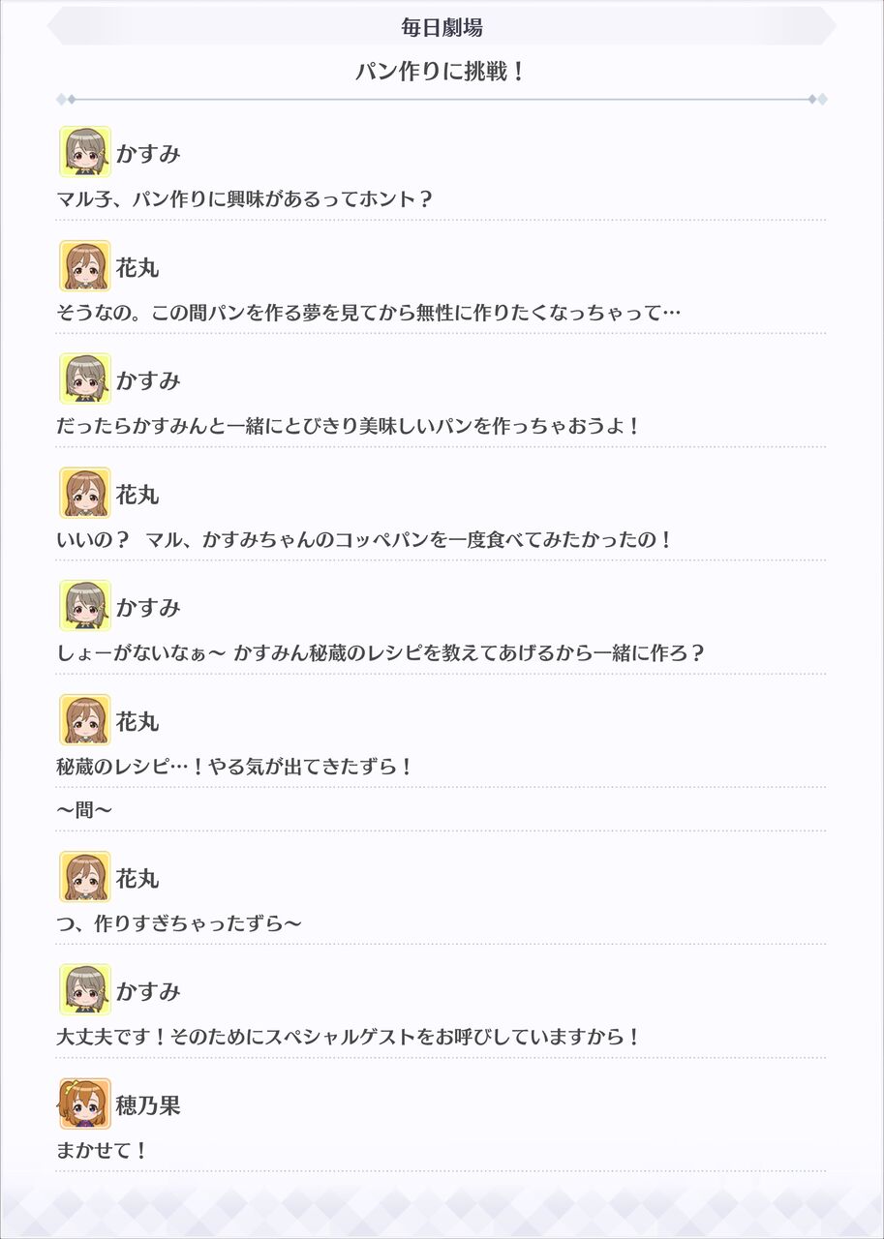Screen dimensions: 884x1239
Task: Click Hanamaru's avatar beside the bread dream message
Action: click(x=85, y=266)
